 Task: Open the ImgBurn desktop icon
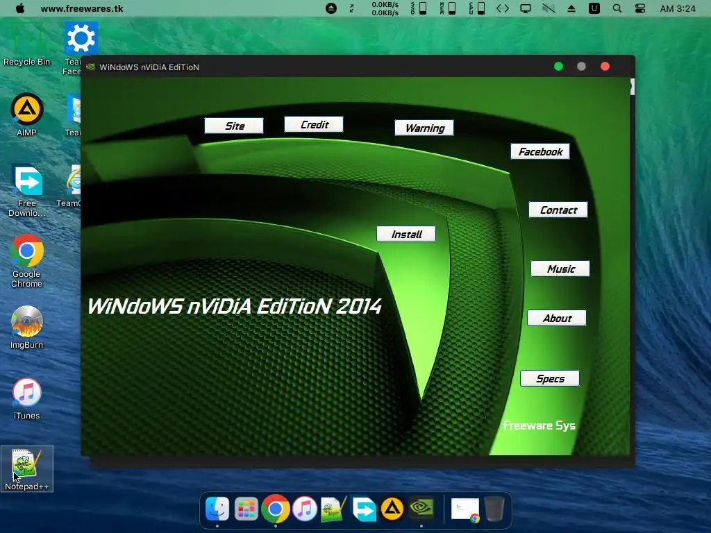point(27,328)
